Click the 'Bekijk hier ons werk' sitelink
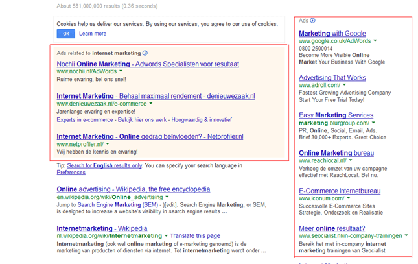Image resolution: width=418 pixels, height=264 pixels. pyautogui.click(x=142, y=120)
